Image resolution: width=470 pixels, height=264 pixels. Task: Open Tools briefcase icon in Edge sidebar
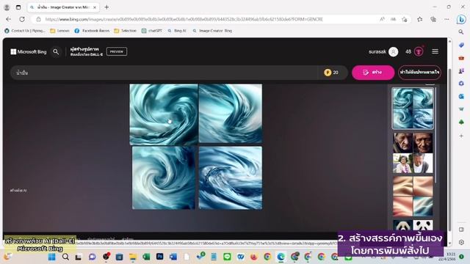pyautogui.click(x=461, y=58)
